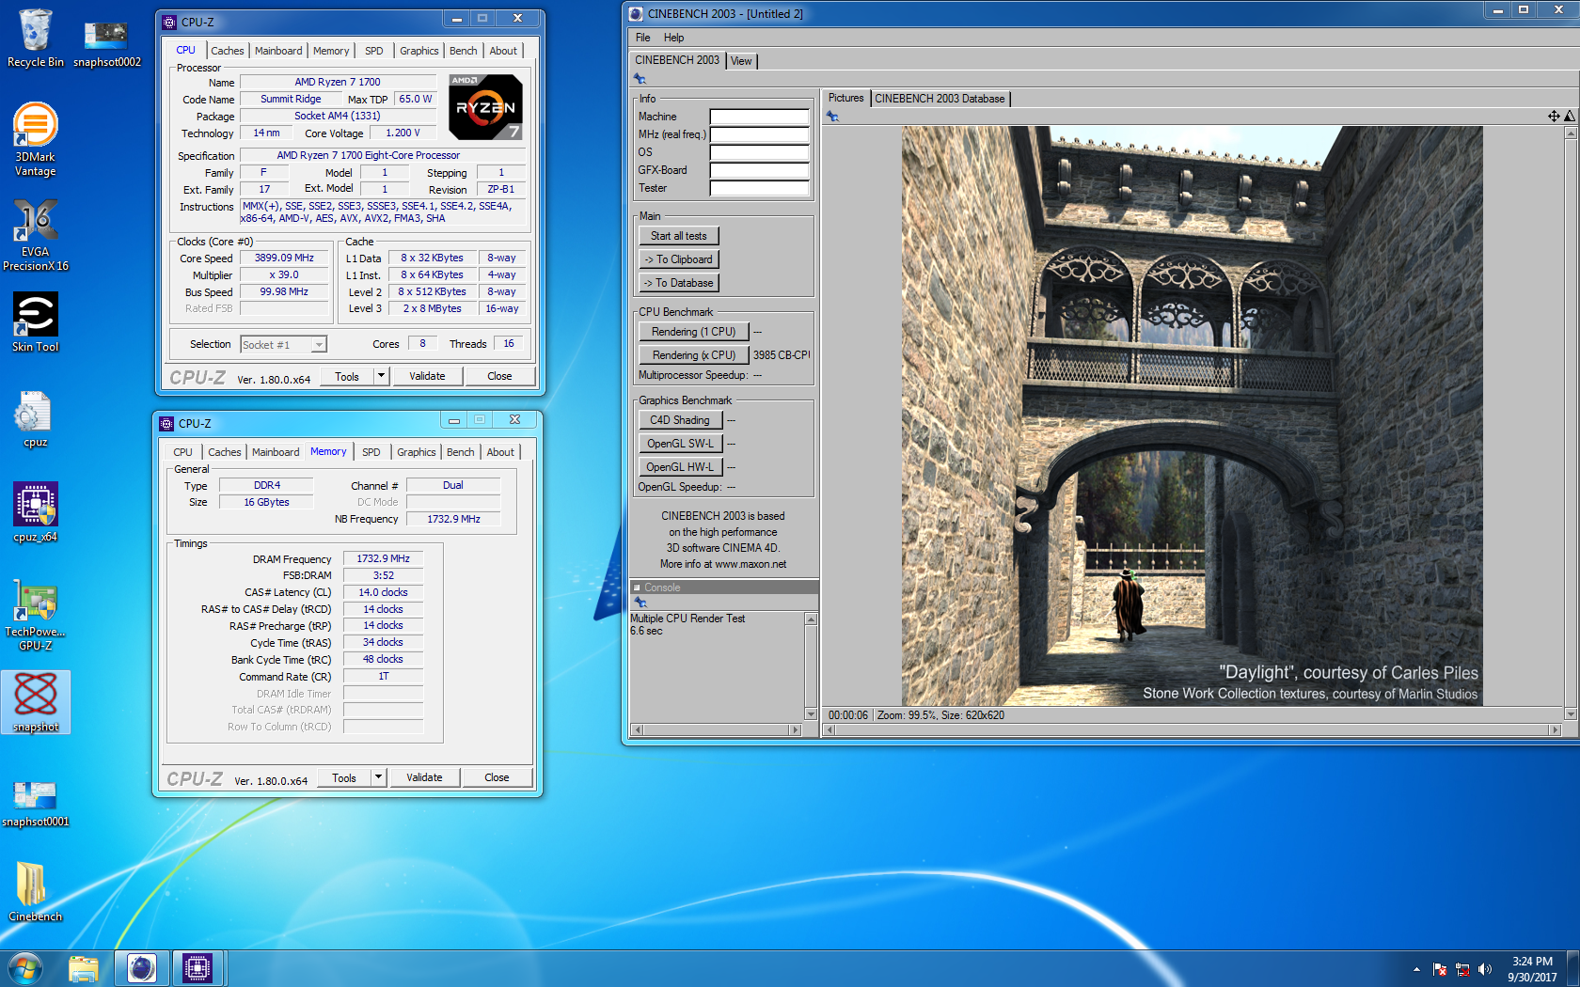Image resolution: width=1580 pixels, height=987 pixels.
Task: Click Validate in upper CPU-Z window
Action: click(427, 376)
